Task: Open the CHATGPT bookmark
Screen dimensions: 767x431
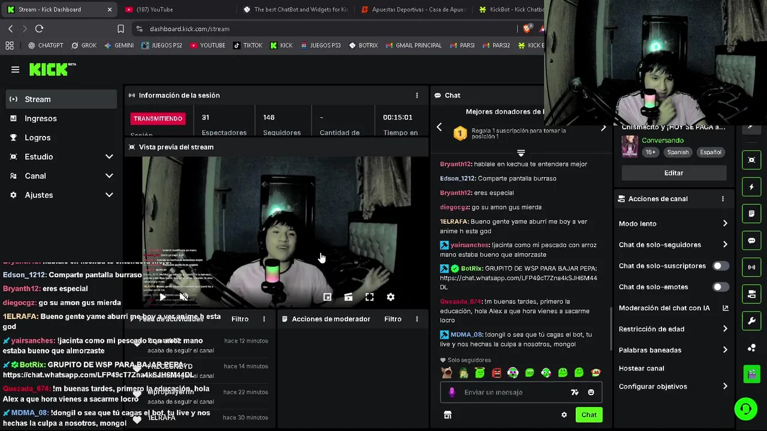Action: point(46,45)
